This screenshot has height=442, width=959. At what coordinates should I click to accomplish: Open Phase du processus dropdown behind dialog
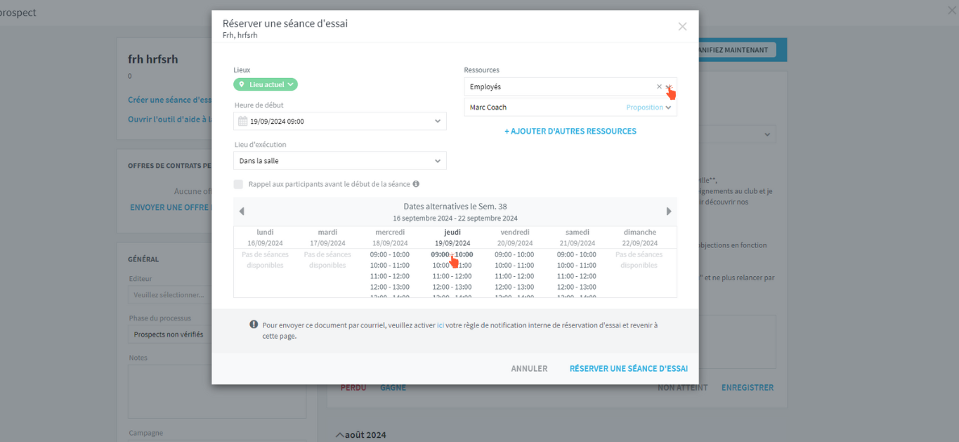170,334
